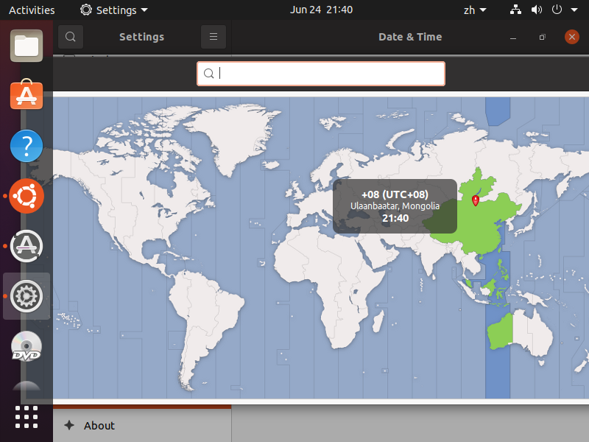Open the Settings hamburger menu
Screen dimensions: 589x442
pyautogui.click(x=213, y=36)
